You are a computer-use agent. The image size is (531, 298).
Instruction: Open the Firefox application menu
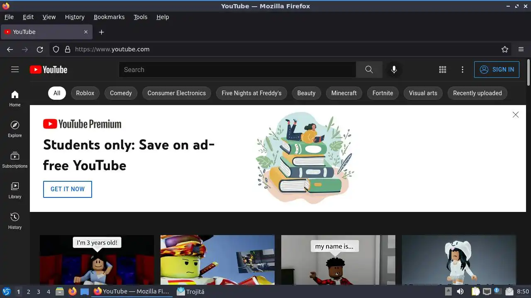521,49
